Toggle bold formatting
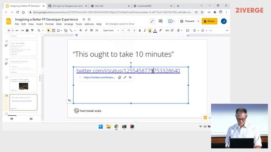The image size is (271, 152). (x=140, y=30)
